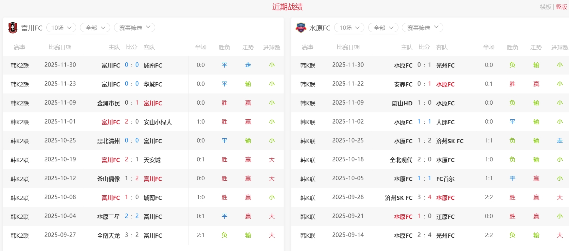Expand 富川FC's 全部 filter dropdown

click(x=95, y=28)
